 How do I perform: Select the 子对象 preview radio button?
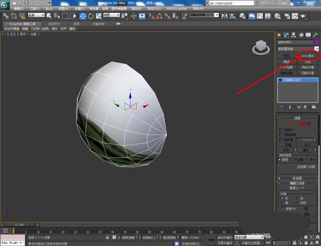(291, 160)
